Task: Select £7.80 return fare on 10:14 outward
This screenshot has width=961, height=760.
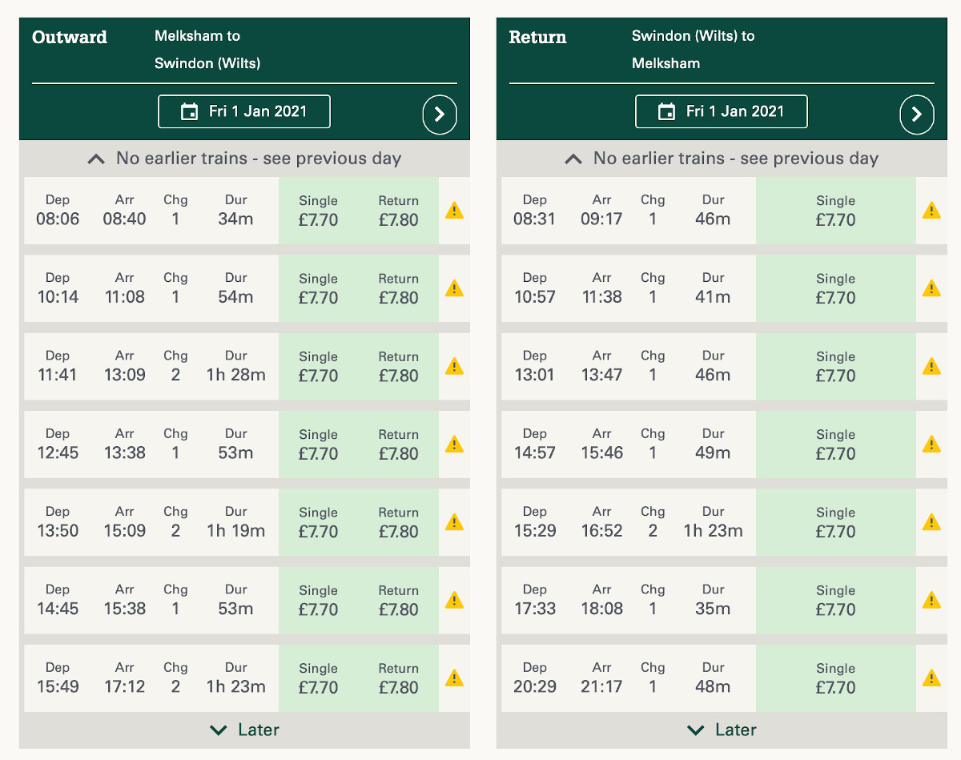Action: pyautogui.click(x=398, y=289)
